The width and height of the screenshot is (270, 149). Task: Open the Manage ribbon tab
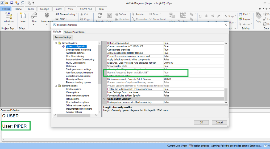pos(44,9)
